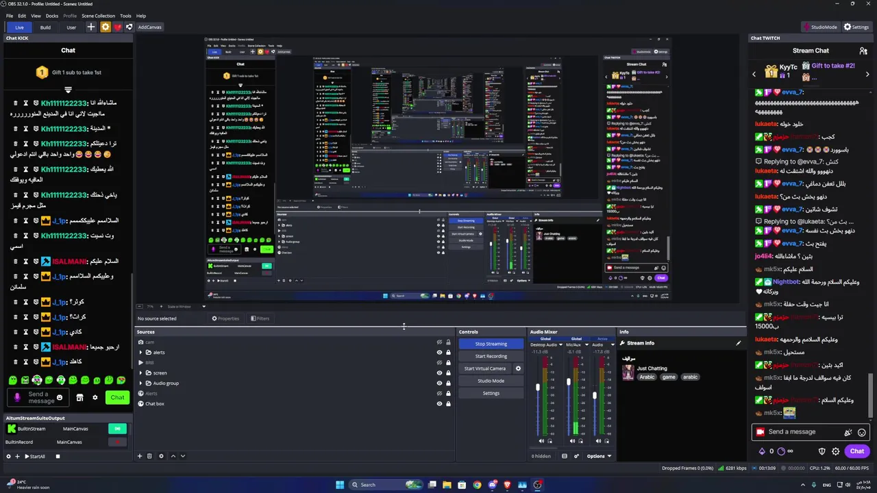Viewport: 877px width, 493px height.
Task: Move source up with the up arrow
Action: pos(173,456)
